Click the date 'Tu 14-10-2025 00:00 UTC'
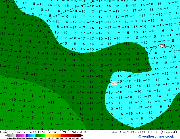180x139 pixels. click(131, 132)
